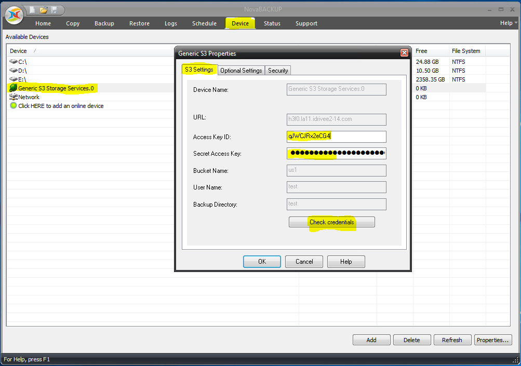The height and width of the screenshot is (366, 521).
Task: Click the Device Name field
Action: (336, 89)
